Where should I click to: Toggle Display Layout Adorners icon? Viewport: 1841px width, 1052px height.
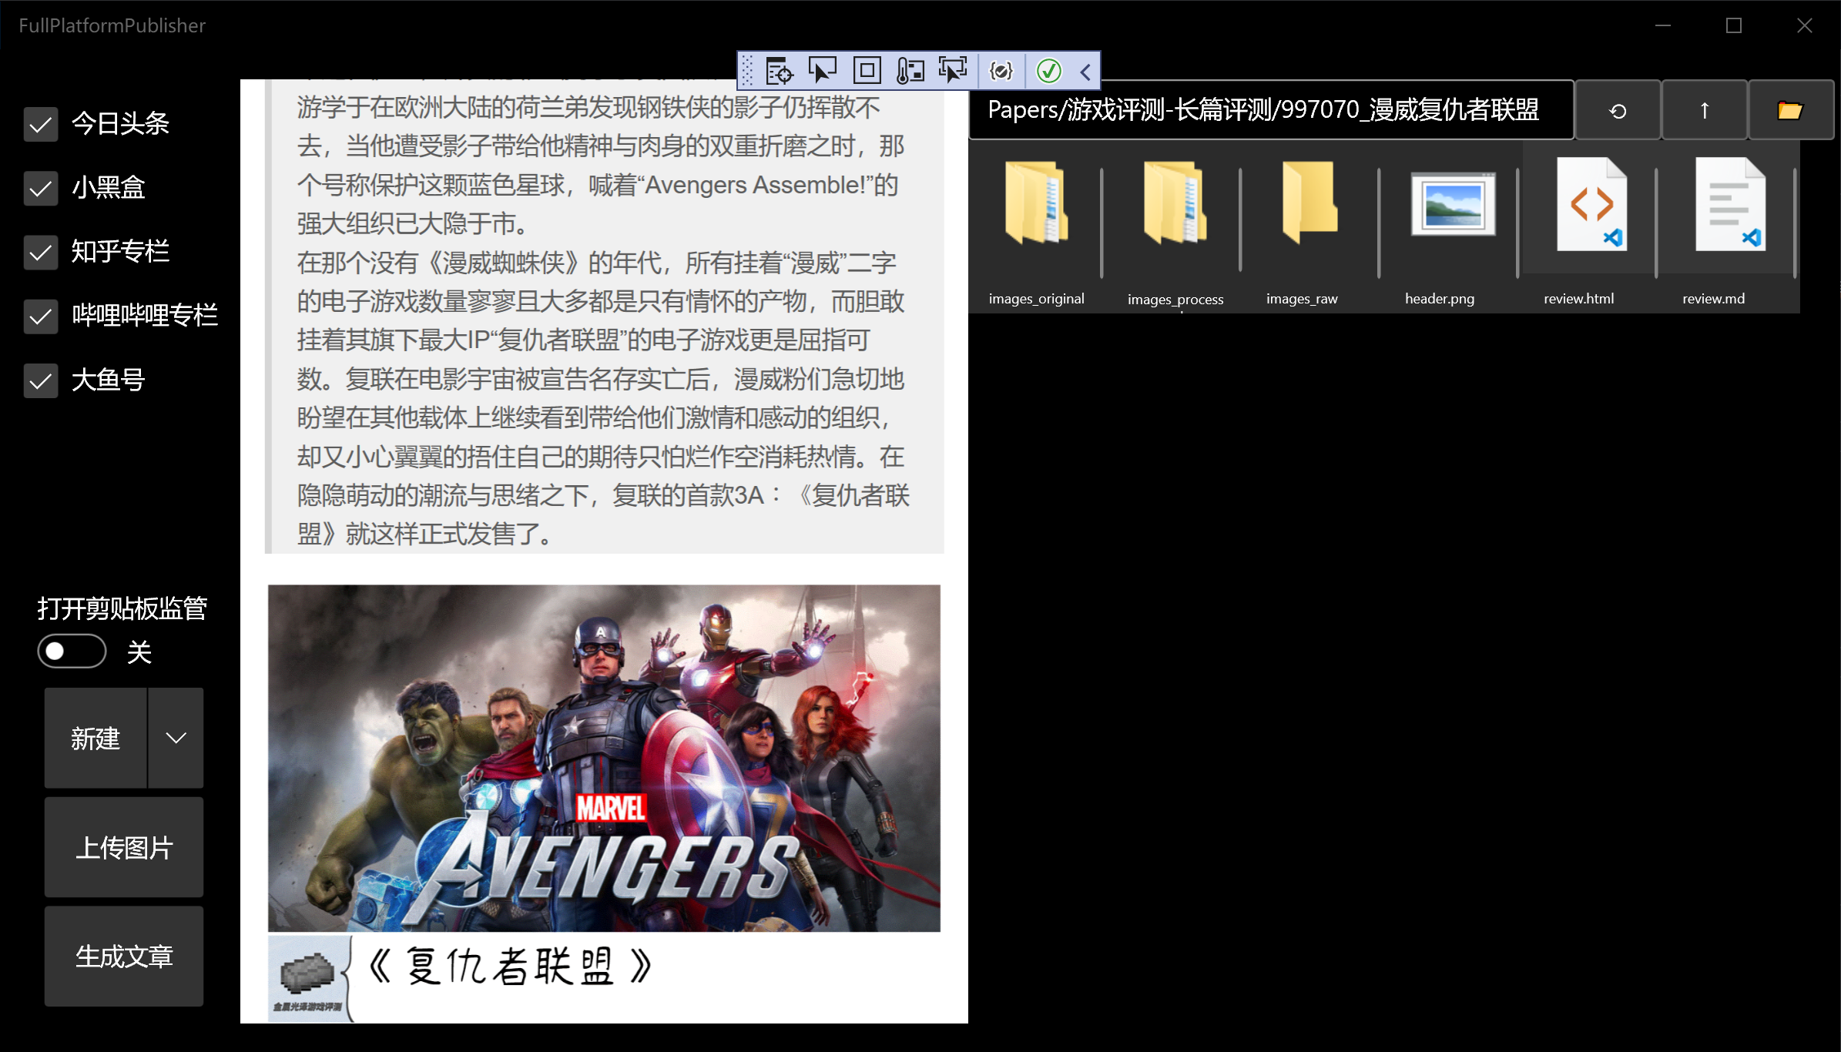point(867,72)
